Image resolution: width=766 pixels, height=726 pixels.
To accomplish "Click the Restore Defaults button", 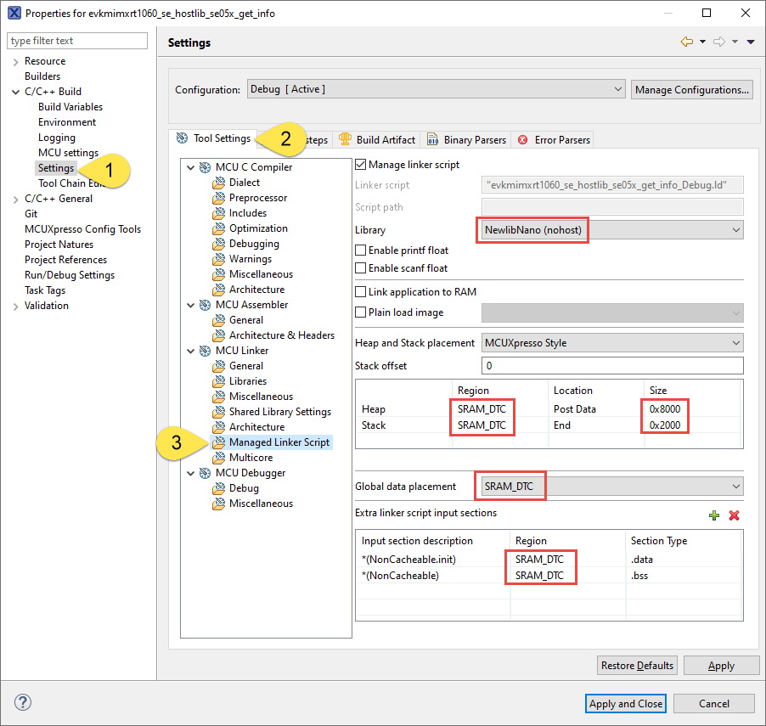I will tap(637, 665).
